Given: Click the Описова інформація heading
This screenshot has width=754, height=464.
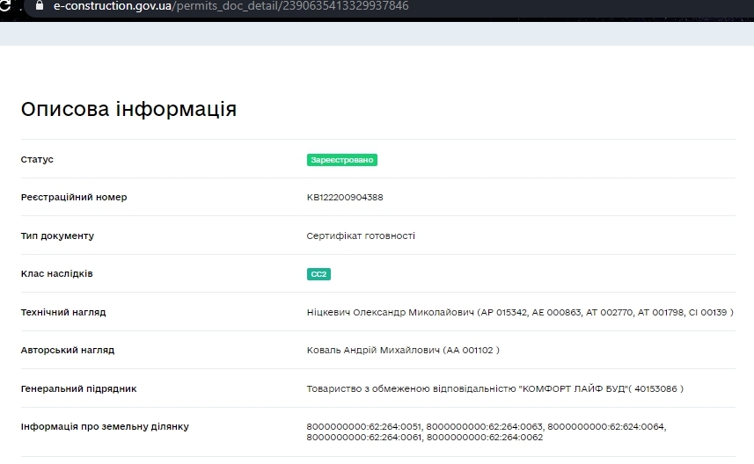Looking at the screenshot, I should pyautogui.click(x=128, y=109).
